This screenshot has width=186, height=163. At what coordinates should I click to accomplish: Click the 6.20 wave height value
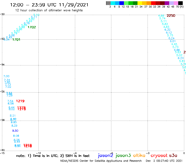tap(181, 58)
